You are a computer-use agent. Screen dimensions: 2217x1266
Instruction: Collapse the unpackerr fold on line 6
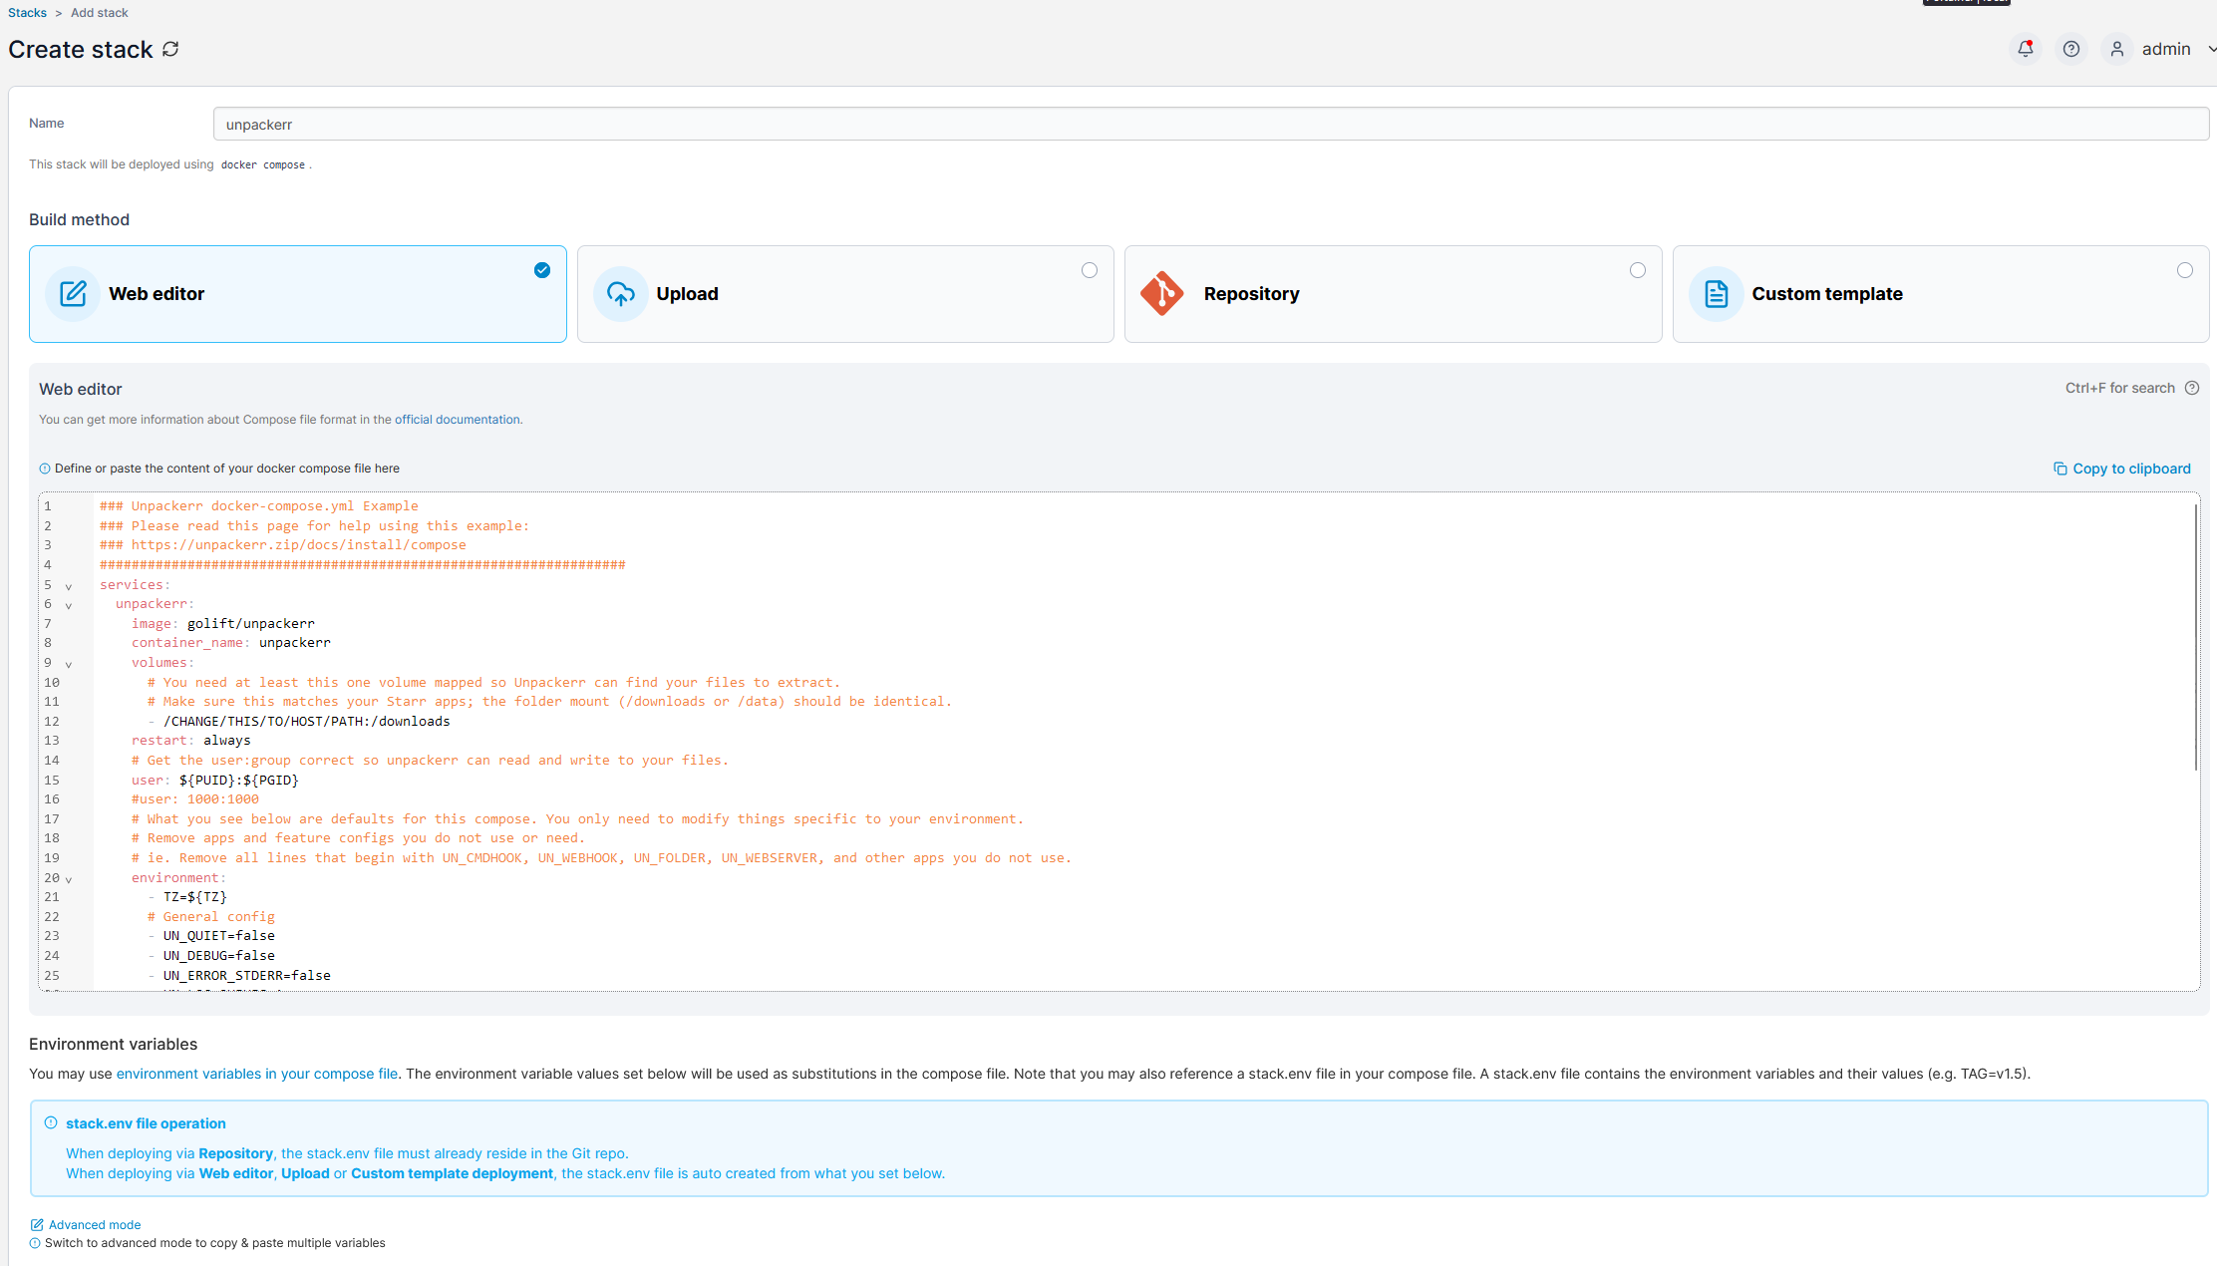pyautogui.click(x=69, y=605)
